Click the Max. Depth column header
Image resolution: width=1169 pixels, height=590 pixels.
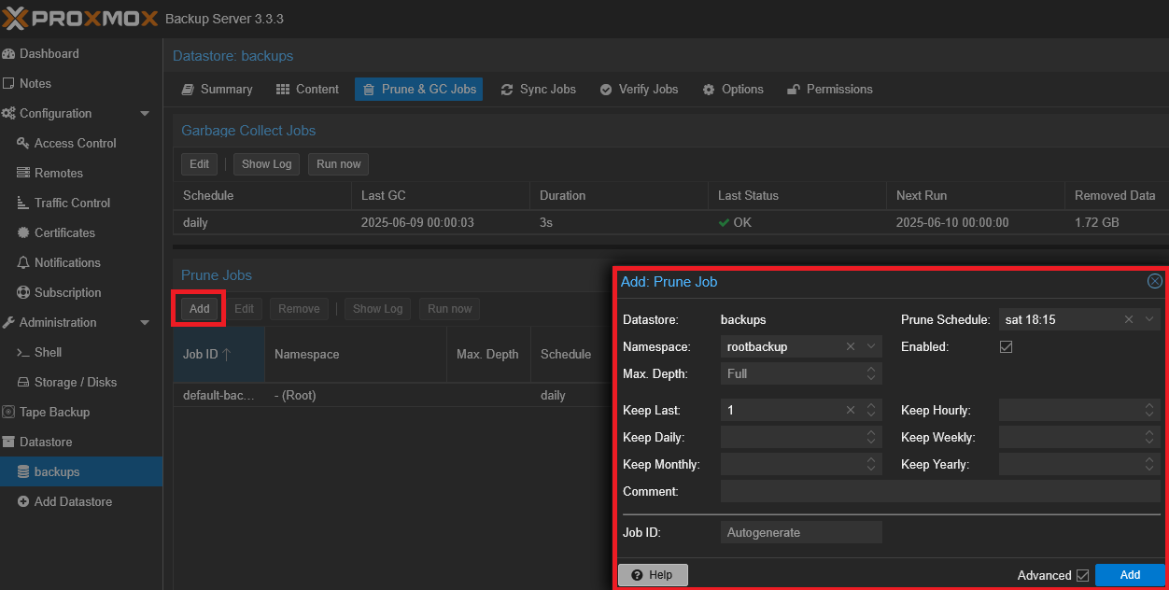pos(488,355)
